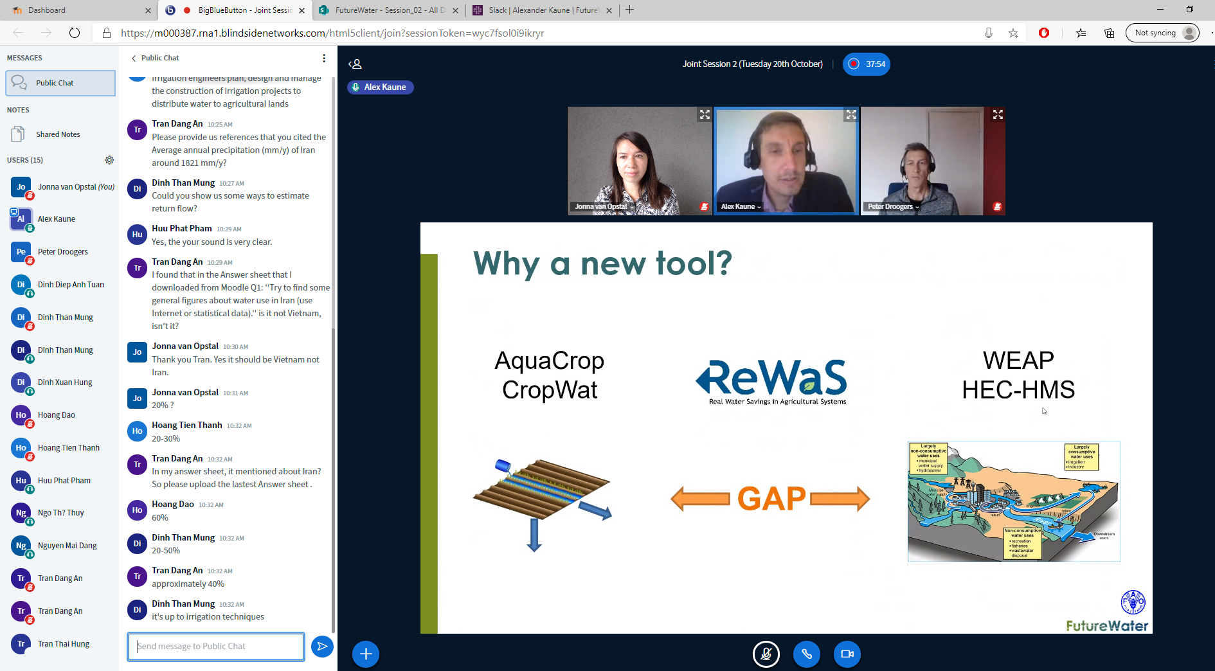This screenshot has width=1215, height=671.
Task: Go back in browser history
Action: [x=18, y=33]
